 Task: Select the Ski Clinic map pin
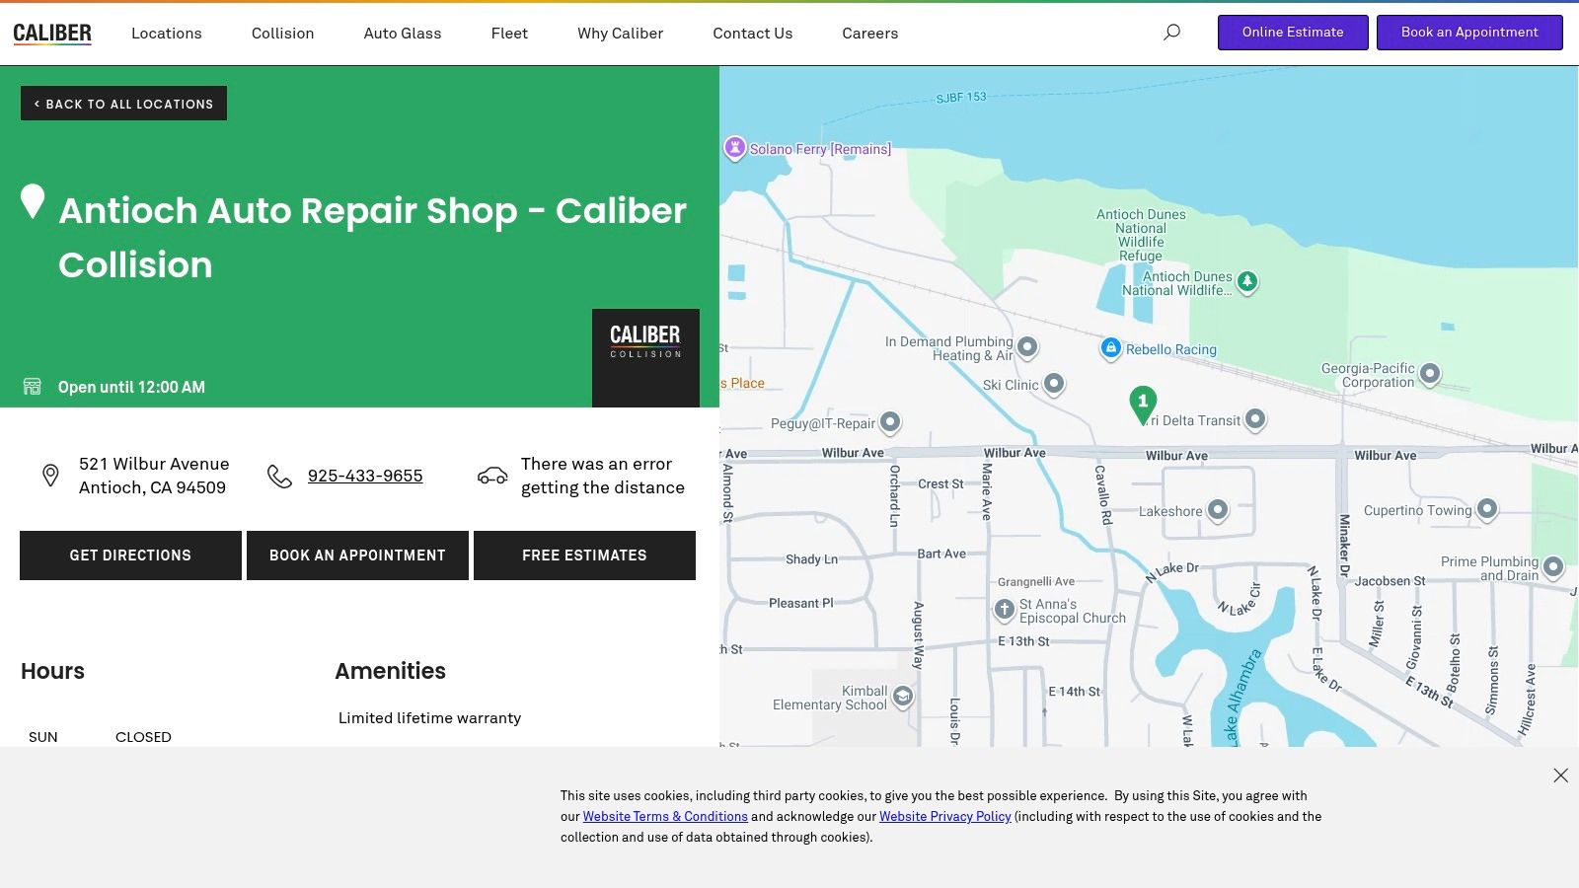[1054, 384]
